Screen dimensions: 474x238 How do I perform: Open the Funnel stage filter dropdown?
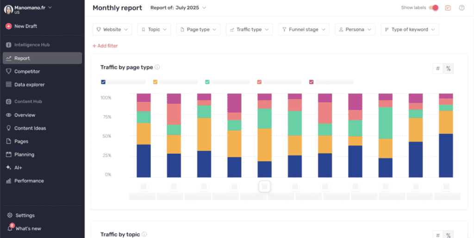304,30
